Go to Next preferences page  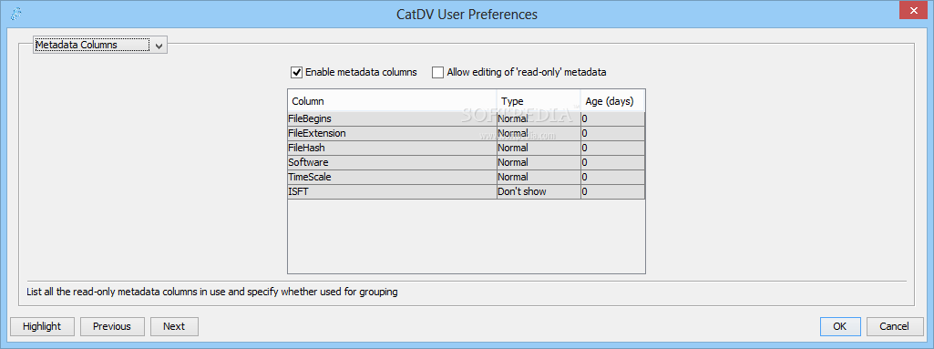click(174, 326)
